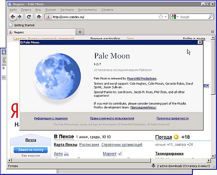Click the vertical scrollbar up arrow

(213, 38)
